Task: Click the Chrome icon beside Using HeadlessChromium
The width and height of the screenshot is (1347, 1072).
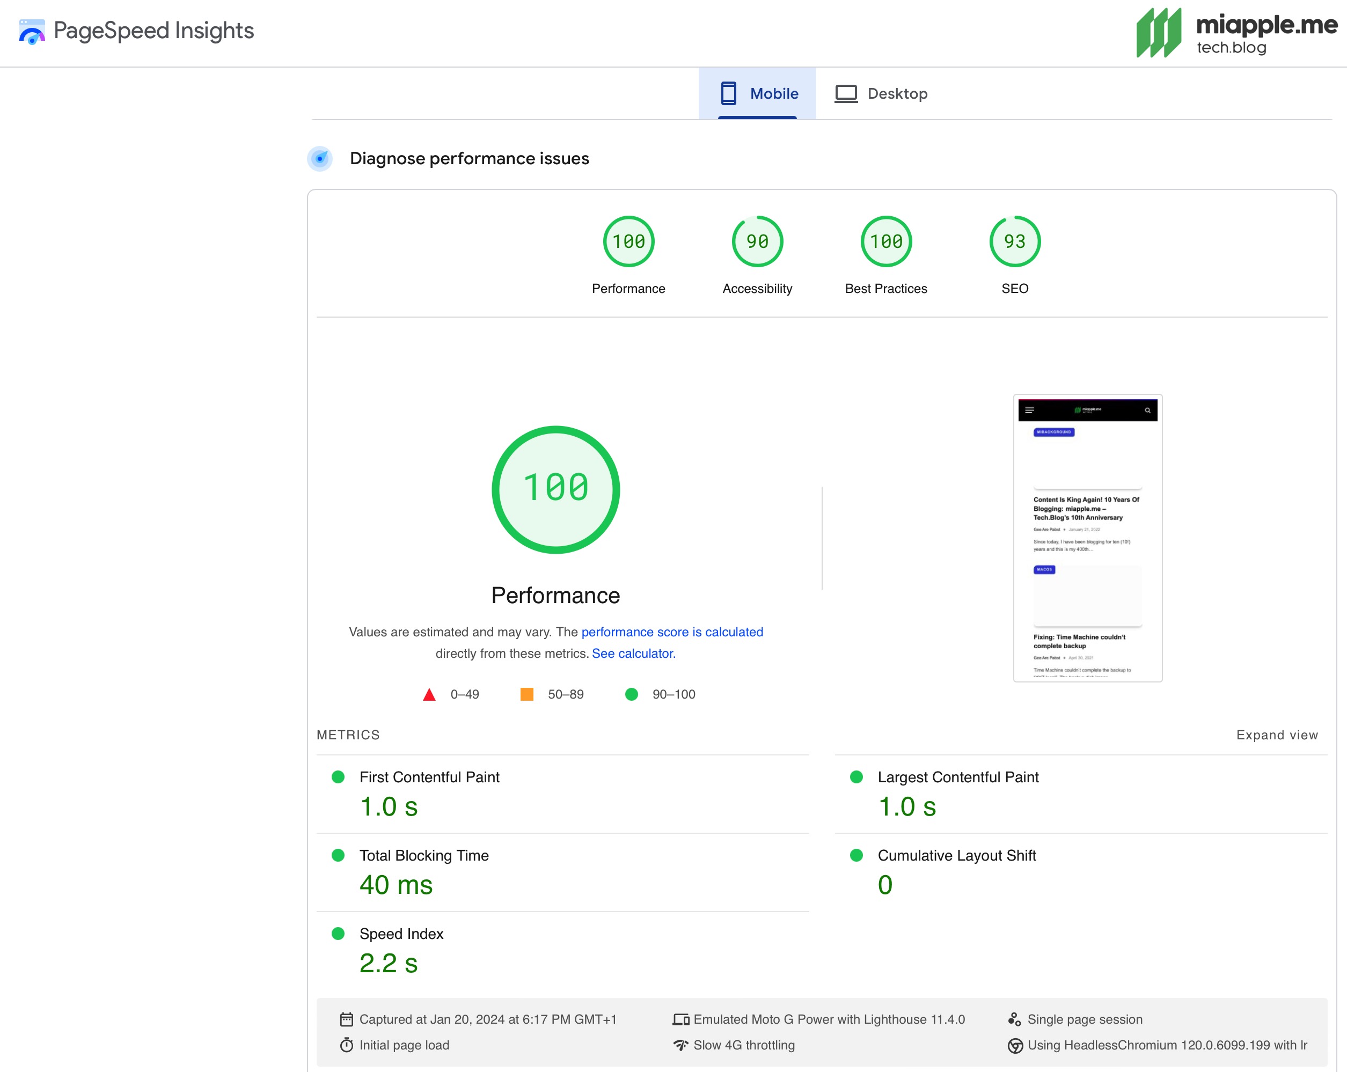Action: click(1015, 1046)
